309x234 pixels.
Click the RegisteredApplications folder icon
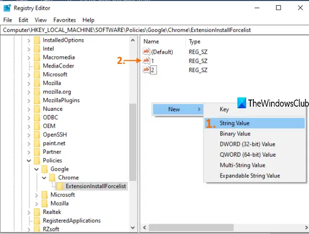(37, 221)
